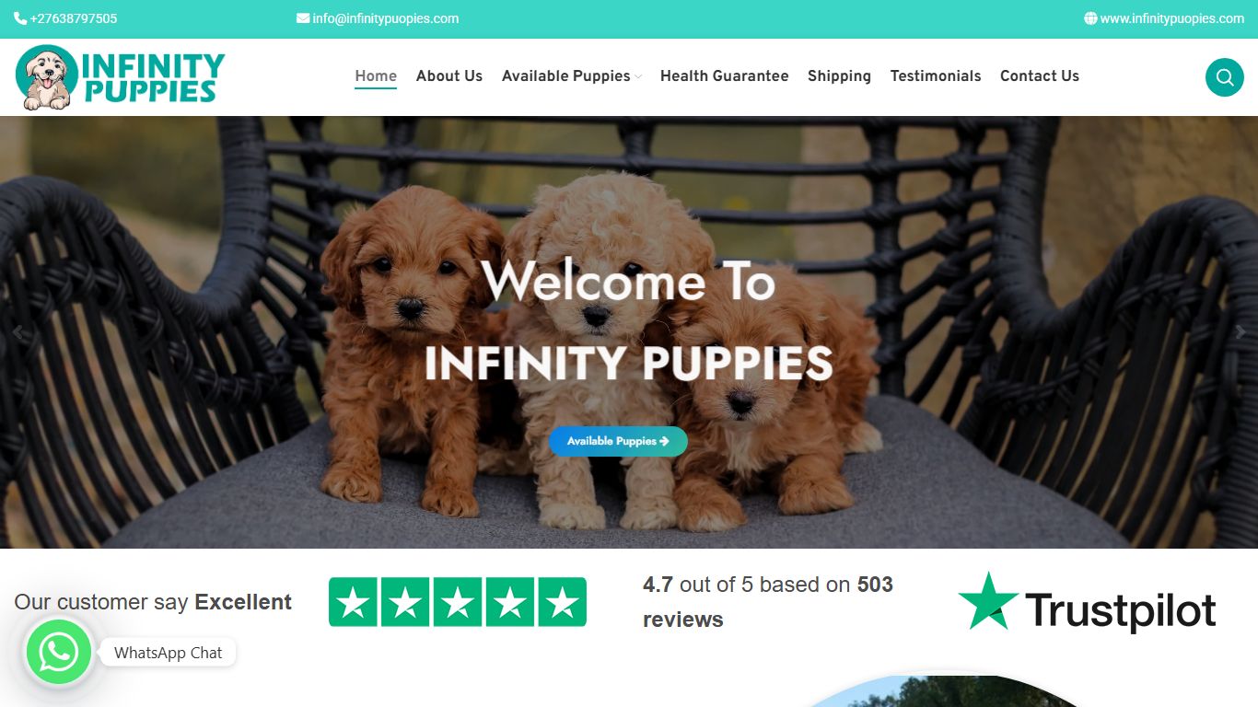
Task: Go to previous slide arrow
Action: pyautogui.click(x=17, y=332)
